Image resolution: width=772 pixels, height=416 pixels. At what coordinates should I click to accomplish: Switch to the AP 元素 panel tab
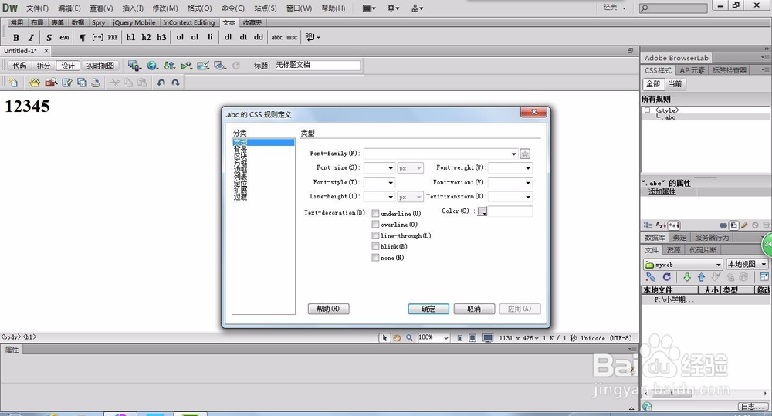(692, 70)
